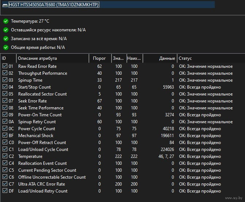Select the Power-On Time Count row
The height and width of the screenshot is (202, 245).
click(122, 115)
